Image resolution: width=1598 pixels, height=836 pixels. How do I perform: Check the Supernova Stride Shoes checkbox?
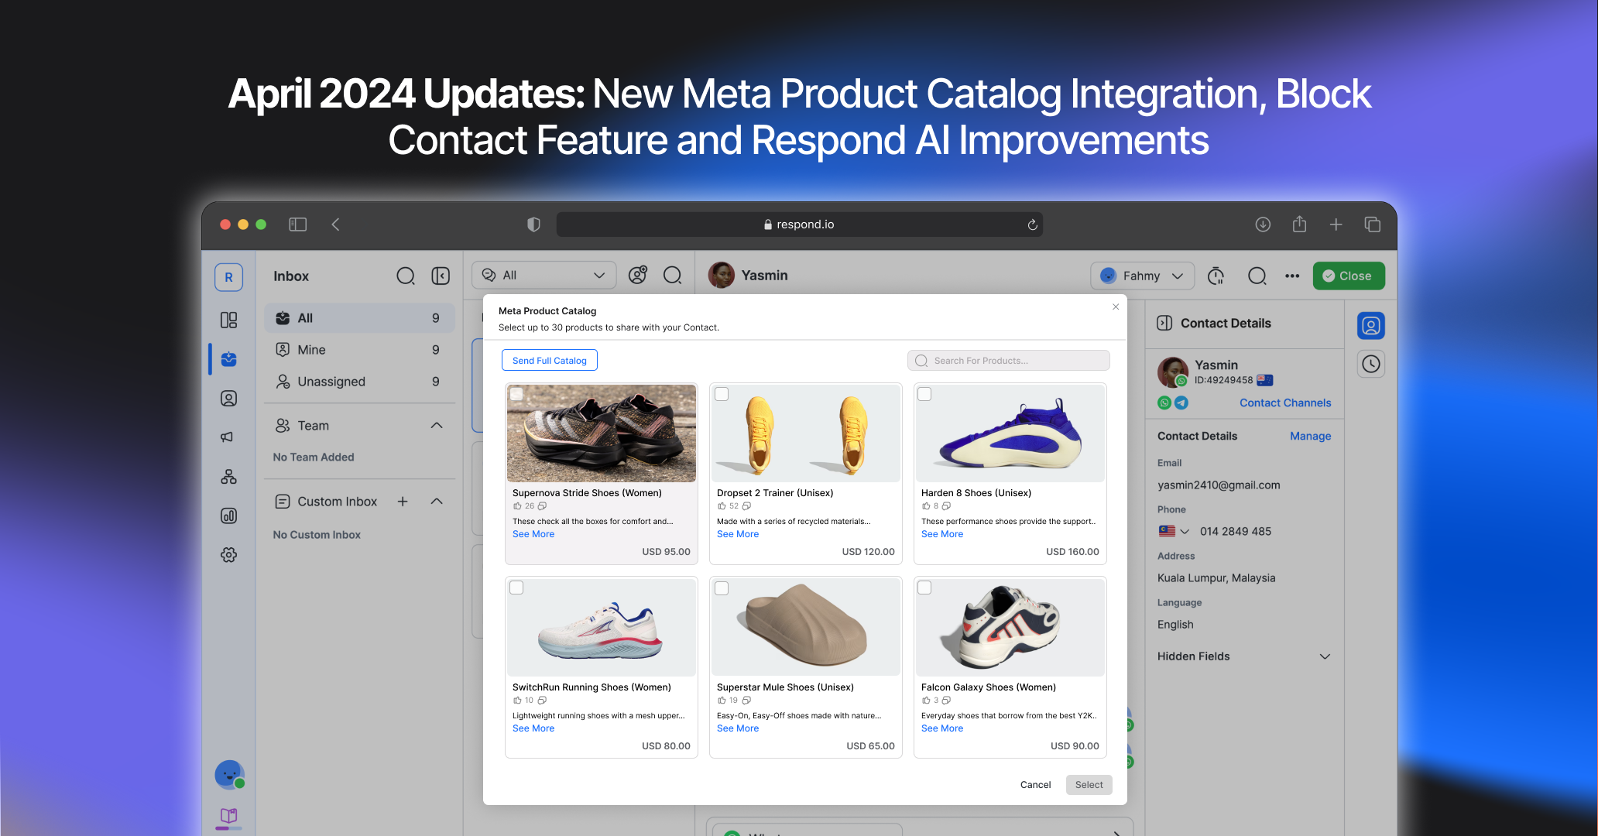tap(516, 394)
